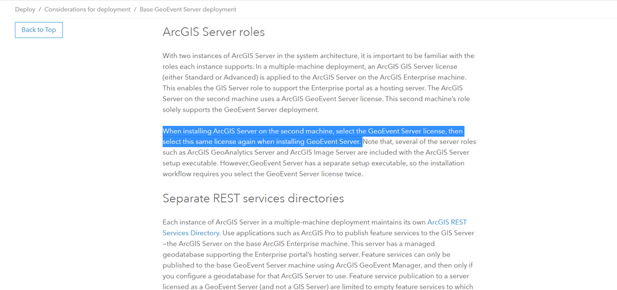
Task: Click the Deploy breadcrumb link
Action: tap(25, 9)
